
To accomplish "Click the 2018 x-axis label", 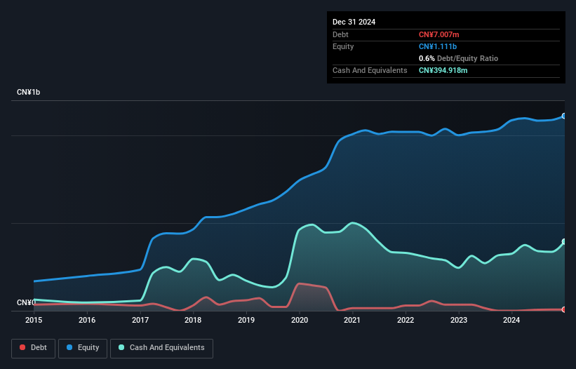I will pyautogui.click(x=193, y=320).
